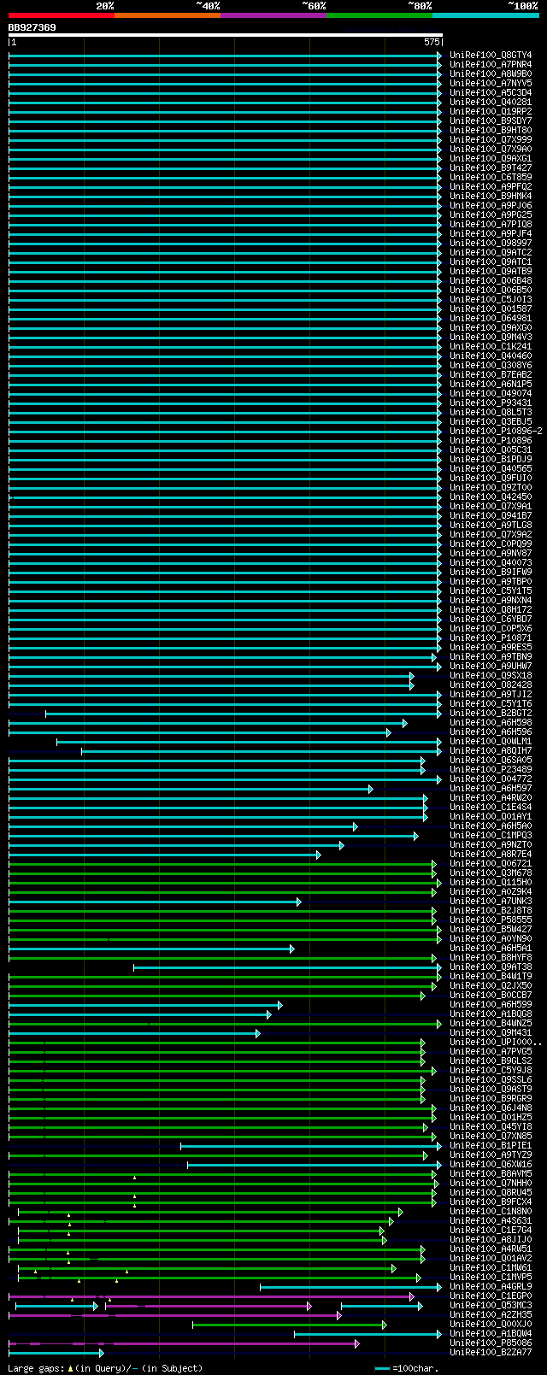Select the label UniRef100_Q98997
The image size is (547, 1375).
tap(491, 244)
